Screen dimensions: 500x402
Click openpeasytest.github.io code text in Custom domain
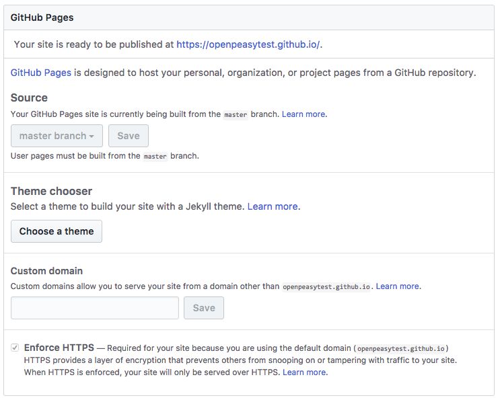click(326, 286)
